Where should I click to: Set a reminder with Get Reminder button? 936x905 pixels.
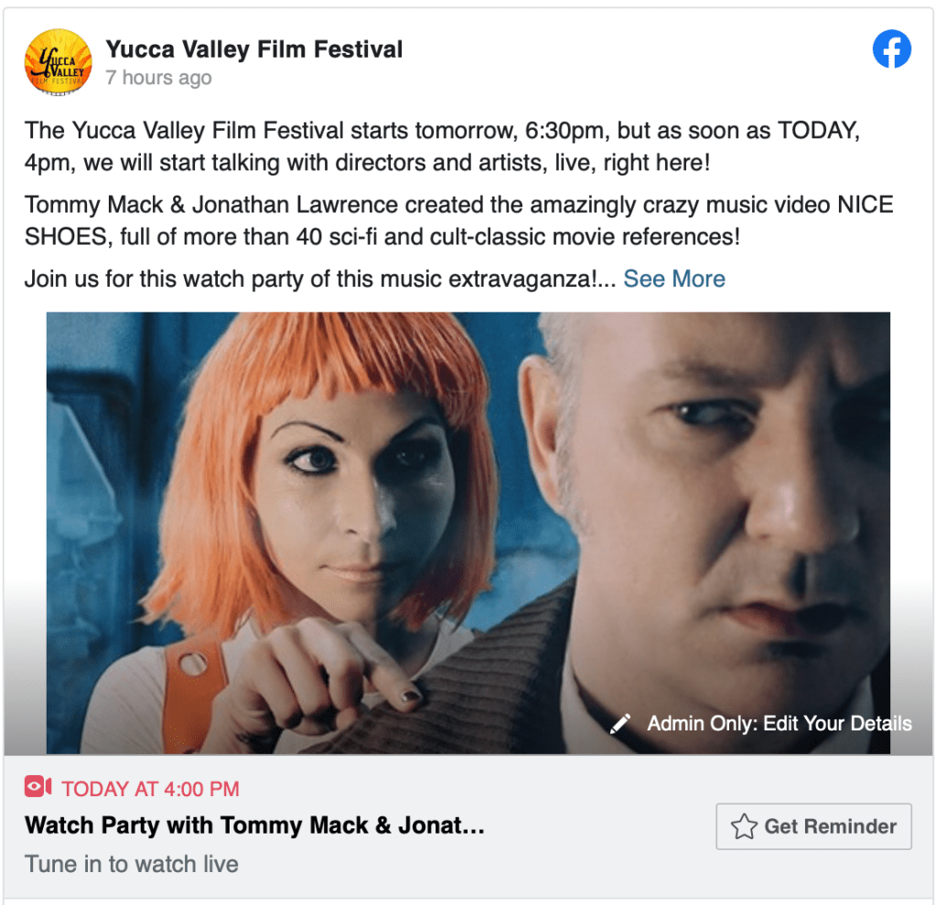(x=813, y=826)
